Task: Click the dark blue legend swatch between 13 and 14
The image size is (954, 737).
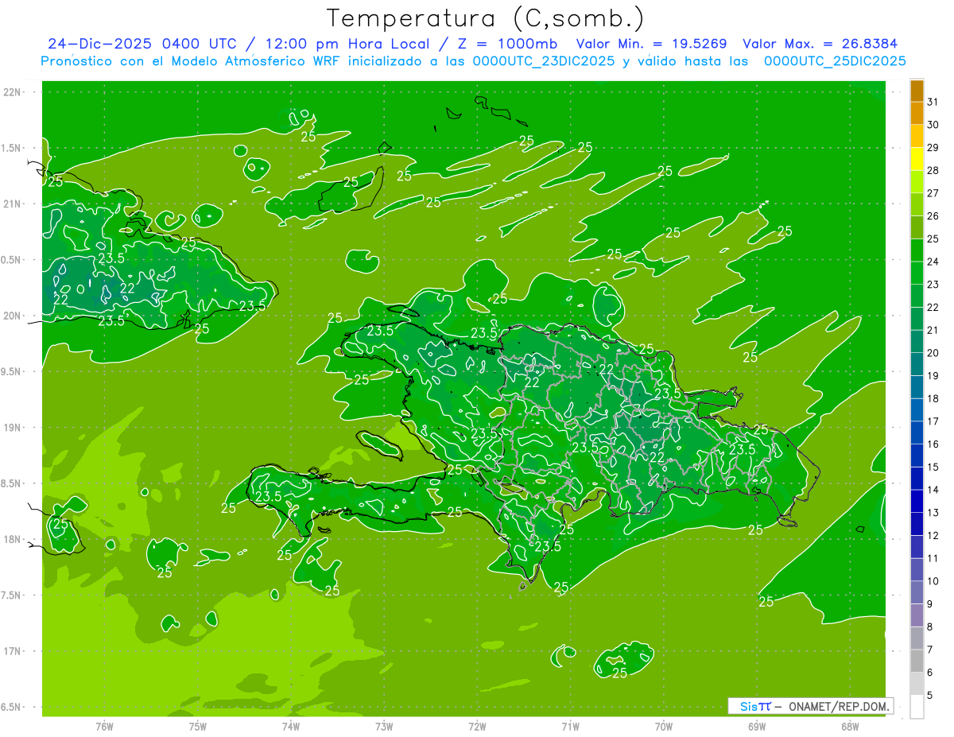Action: coord(917,502)
